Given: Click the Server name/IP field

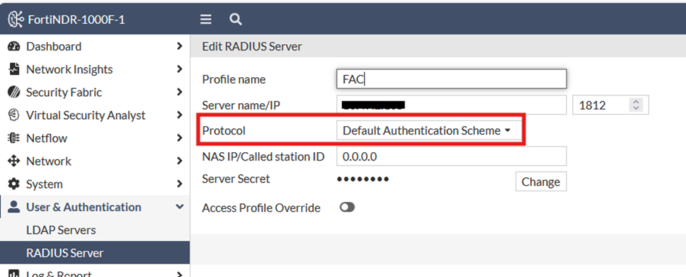Looking at the screenshot, I should pos(452,105).
